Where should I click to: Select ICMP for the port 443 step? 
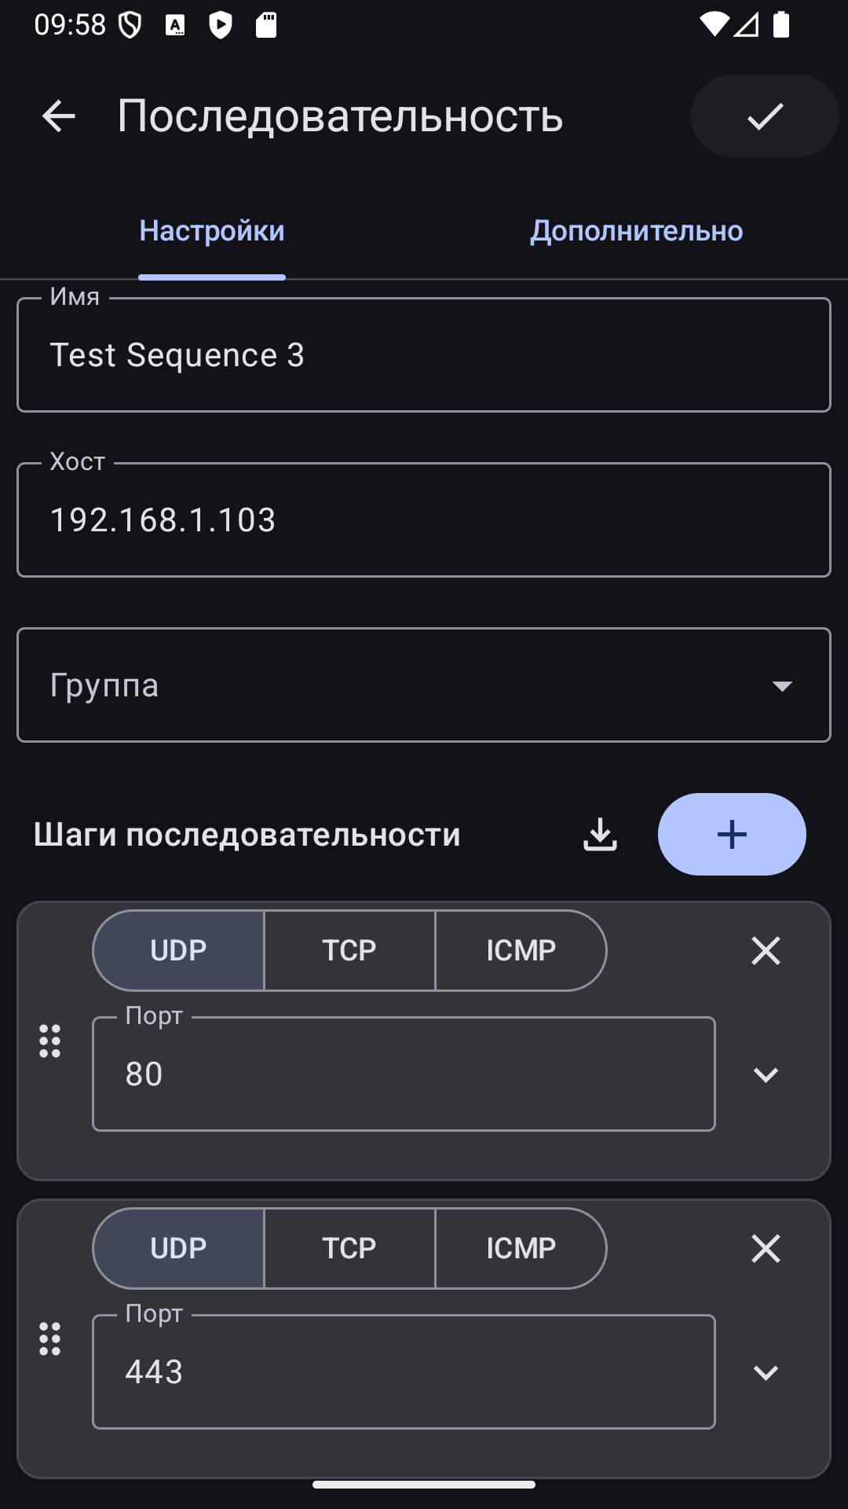tap(521, 1249)
